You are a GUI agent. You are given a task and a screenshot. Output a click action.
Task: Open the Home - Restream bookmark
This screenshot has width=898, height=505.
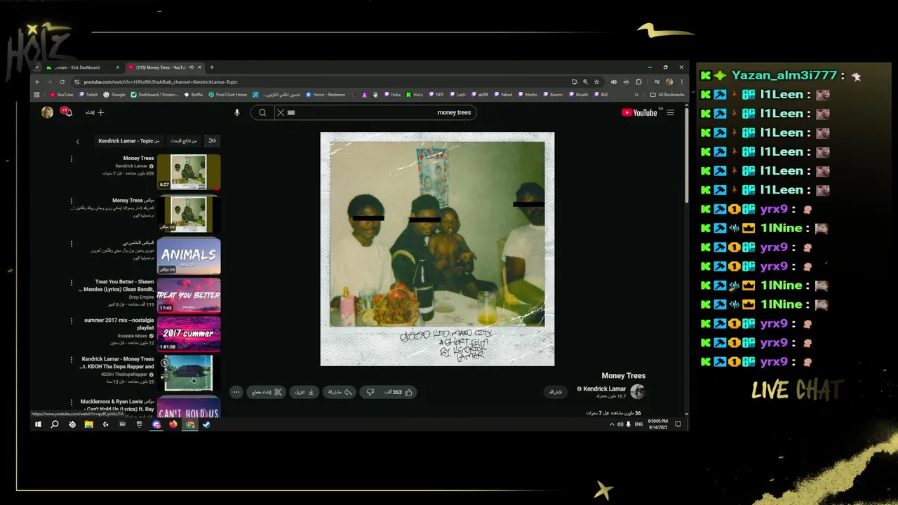pyautogui.click(x=326, y=95)
